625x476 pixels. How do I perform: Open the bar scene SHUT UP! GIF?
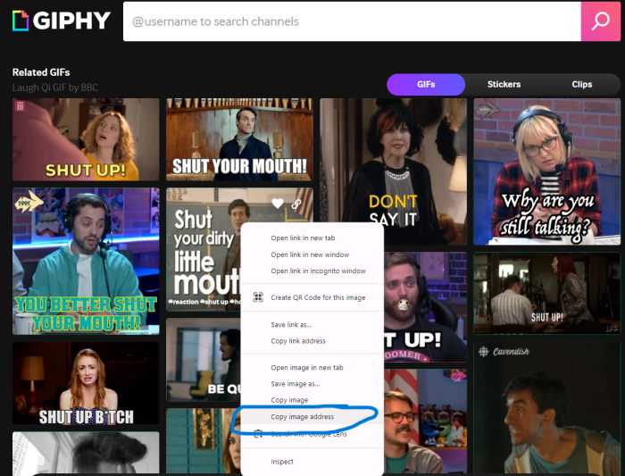click(x=546, y=294)
